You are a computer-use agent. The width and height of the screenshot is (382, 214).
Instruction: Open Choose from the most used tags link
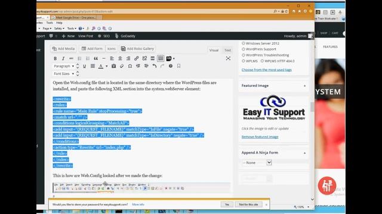pos(267,70)
